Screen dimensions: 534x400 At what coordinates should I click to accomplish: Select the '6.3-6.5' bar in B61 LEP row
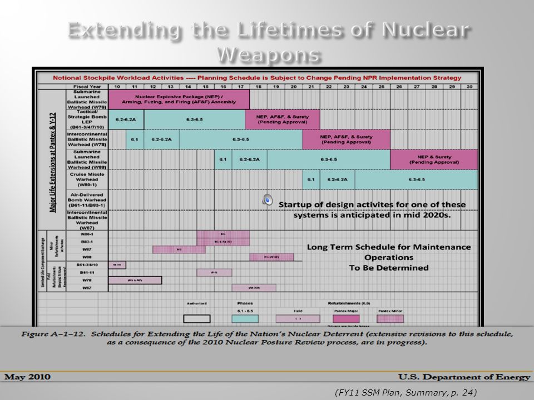tap(195, 119)
